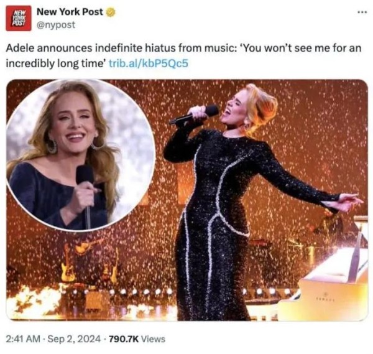Open the @nypost handle

pos(56,25)
